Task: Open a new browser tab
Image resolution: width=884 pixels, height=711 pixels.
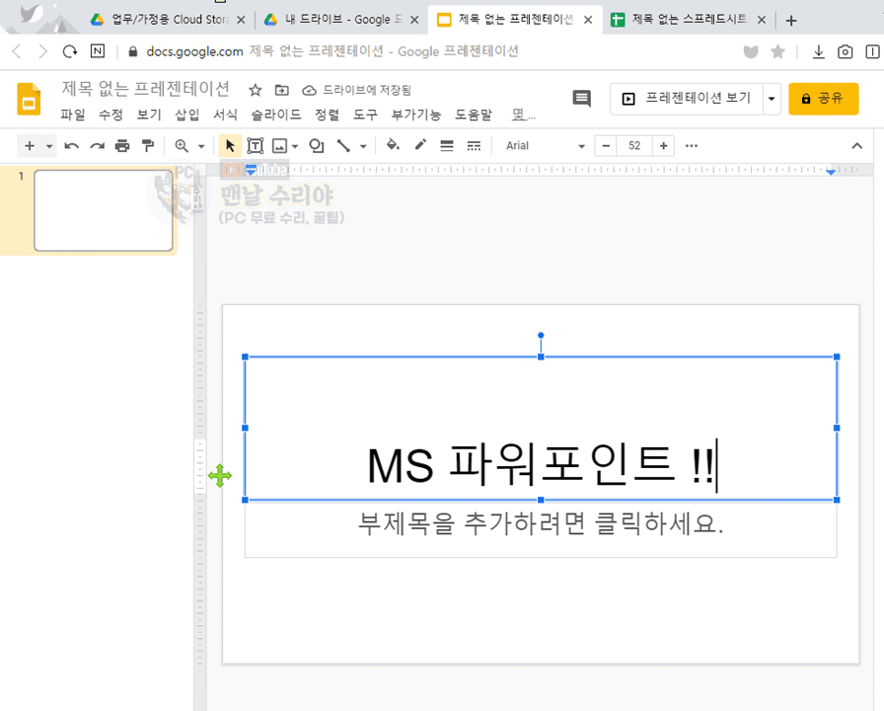Action: [x=791, y=21]
